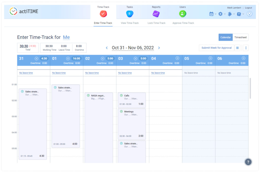Click the Users section icon
Viewport: 260px width, 173px height.
(x=183, y=14)
